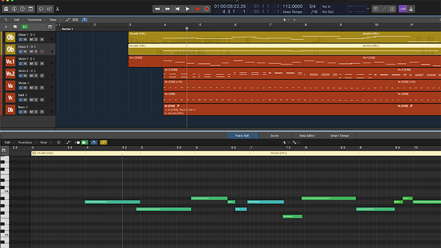Click the red Record button
This screenshot has width=441, height=248.
[x=197, y=9]
